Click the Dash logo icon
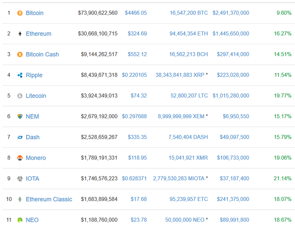 (20, 137)
